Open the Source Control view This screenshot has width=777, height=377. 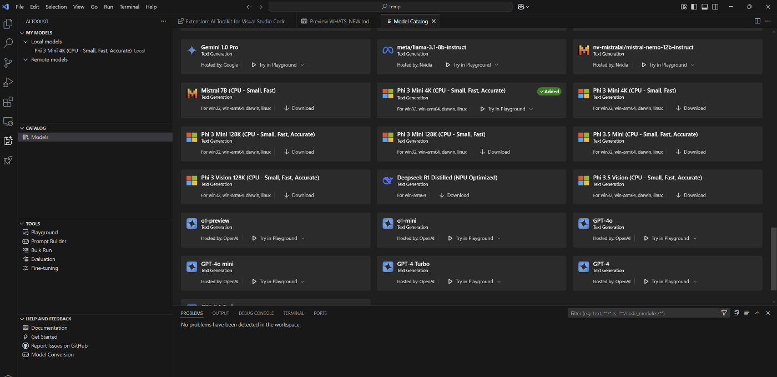[8, 63]
